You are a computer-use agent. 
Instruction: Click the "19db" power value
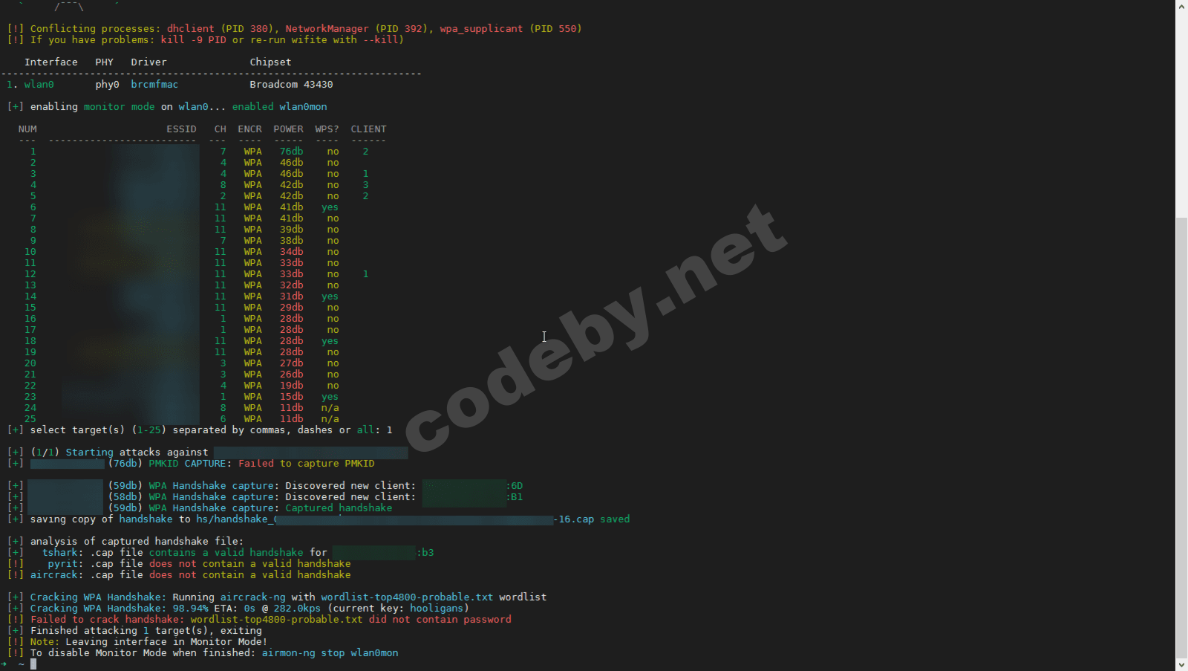click(292, 386)
